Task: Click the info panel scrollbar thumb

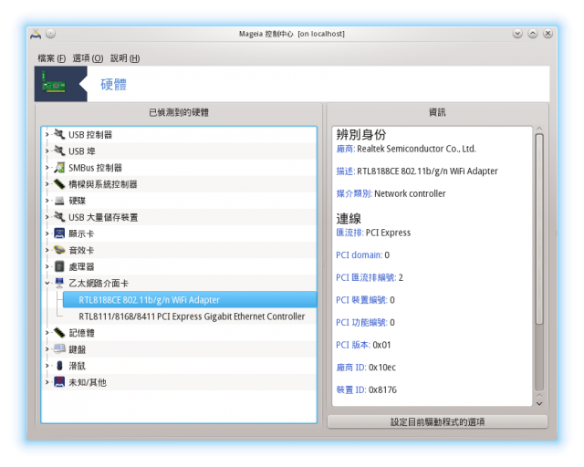Action: tap(539, 229)
